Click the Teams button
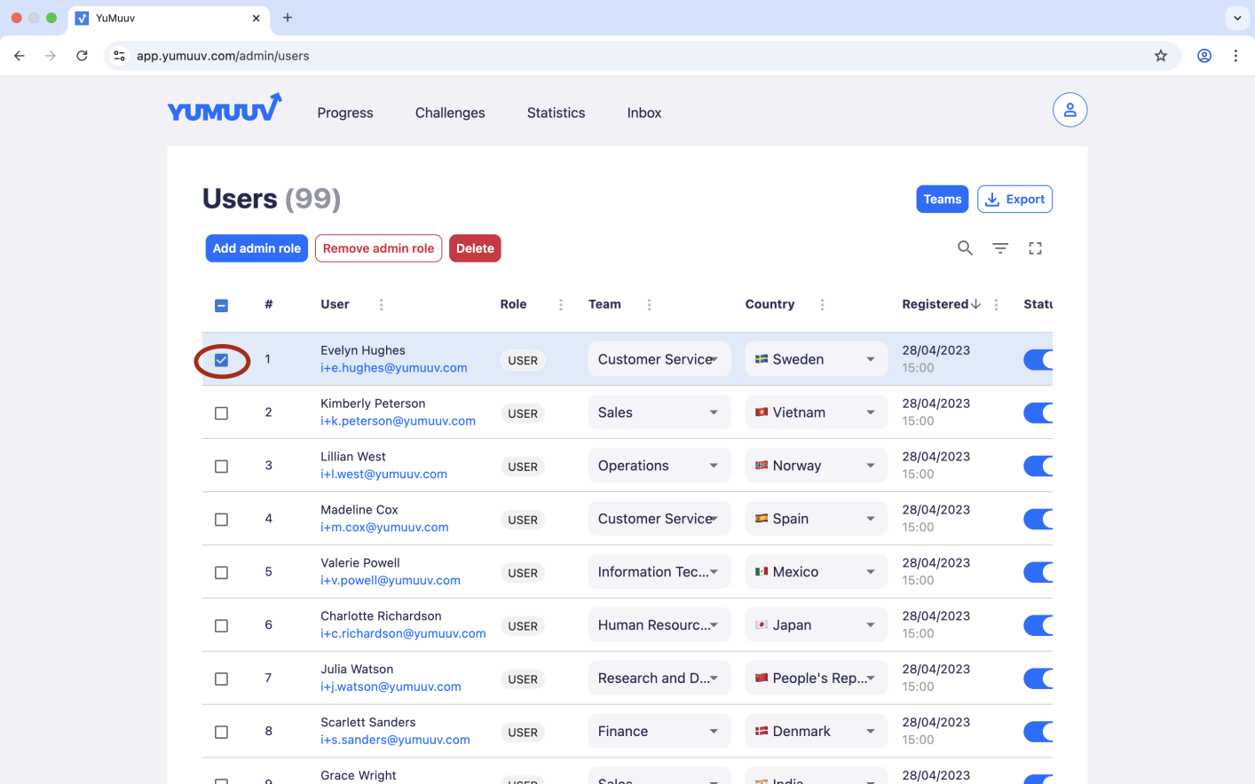The width and height of the screenshot is (1255, 784). 943,200
